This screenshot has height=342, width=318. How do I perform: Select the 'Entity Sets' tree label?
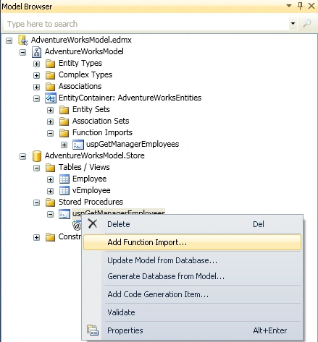point(91,109)
